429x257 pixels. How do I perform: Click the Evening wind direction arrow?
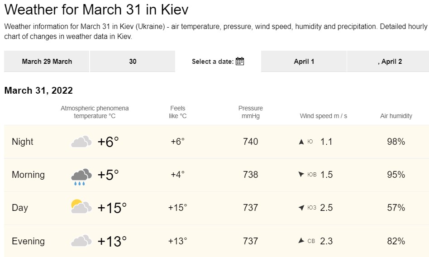point(301,241)
